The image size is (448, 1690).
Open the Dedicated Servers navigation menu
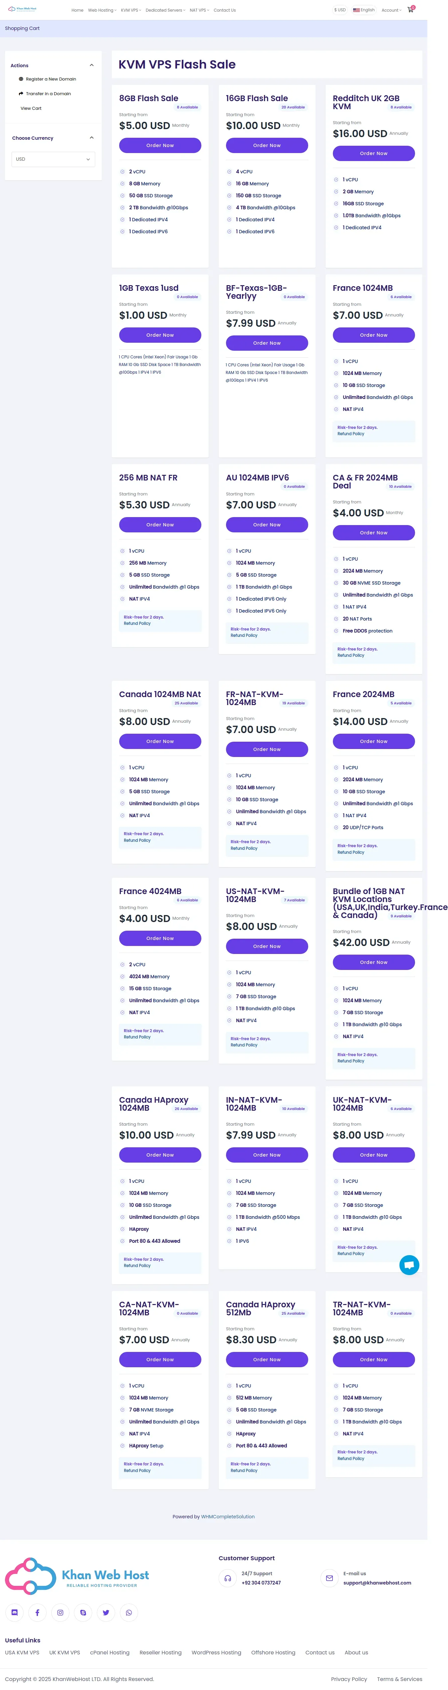165,11
